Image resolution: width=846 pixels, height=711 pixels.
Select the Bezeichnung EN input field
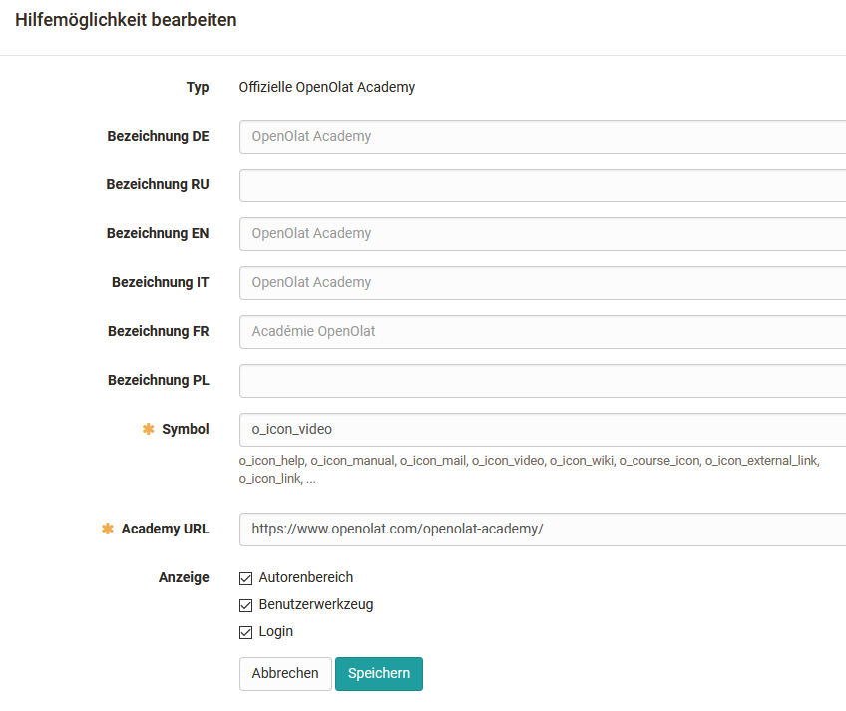pos(542,234)
